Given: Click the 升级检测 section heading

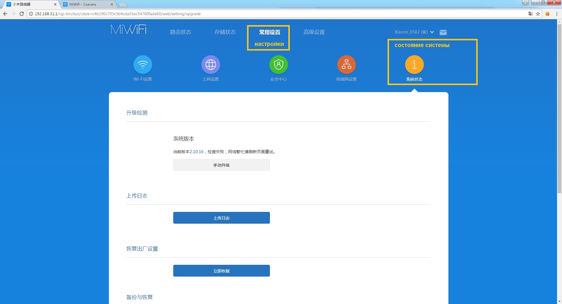Looking at the screenshot, I should pyautogui.click(x=137, y=113).
